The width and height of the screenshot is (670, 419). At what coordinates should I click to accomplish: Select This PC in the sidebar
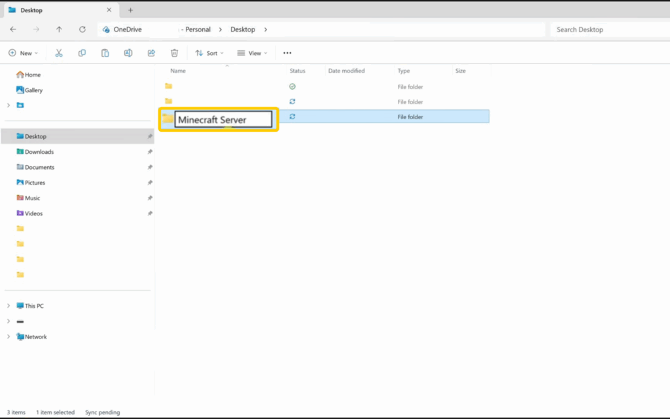(x=30, y=306)
